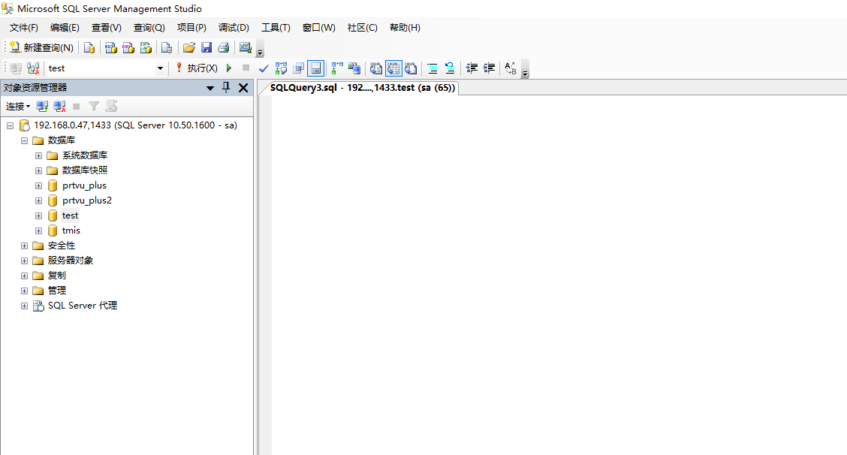The width and height of the screenshot is (847, 455).
Task: Expand the 系统数据库 folder
Action: (x=38, y=155)
